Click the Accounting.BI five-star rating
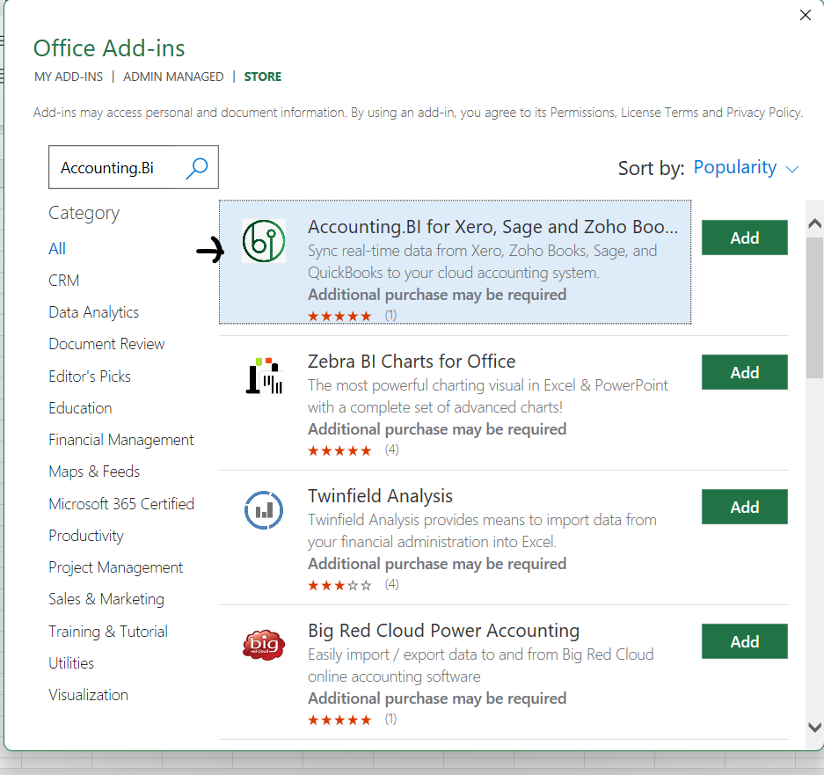 coord(340,316)
